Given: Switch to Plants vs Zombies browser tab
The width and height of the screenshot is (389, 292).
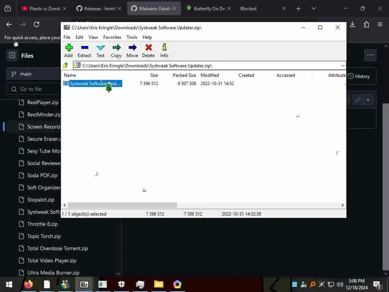Looking at the screenshot, I should 42,8.
